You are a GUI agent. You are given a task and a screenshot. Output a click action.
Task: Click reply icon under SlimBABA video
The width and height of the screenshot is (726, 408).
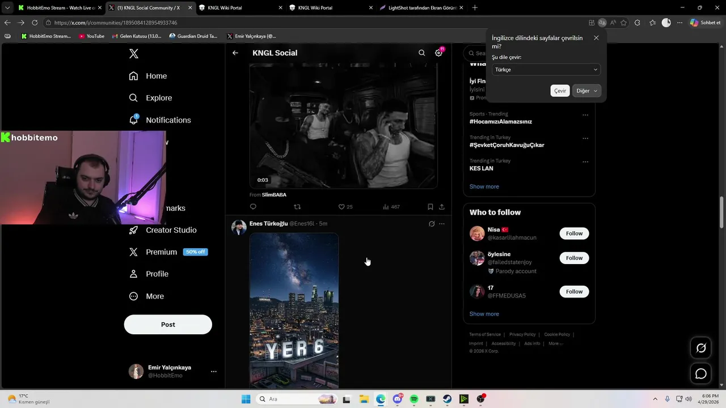[x=253, y=207]
